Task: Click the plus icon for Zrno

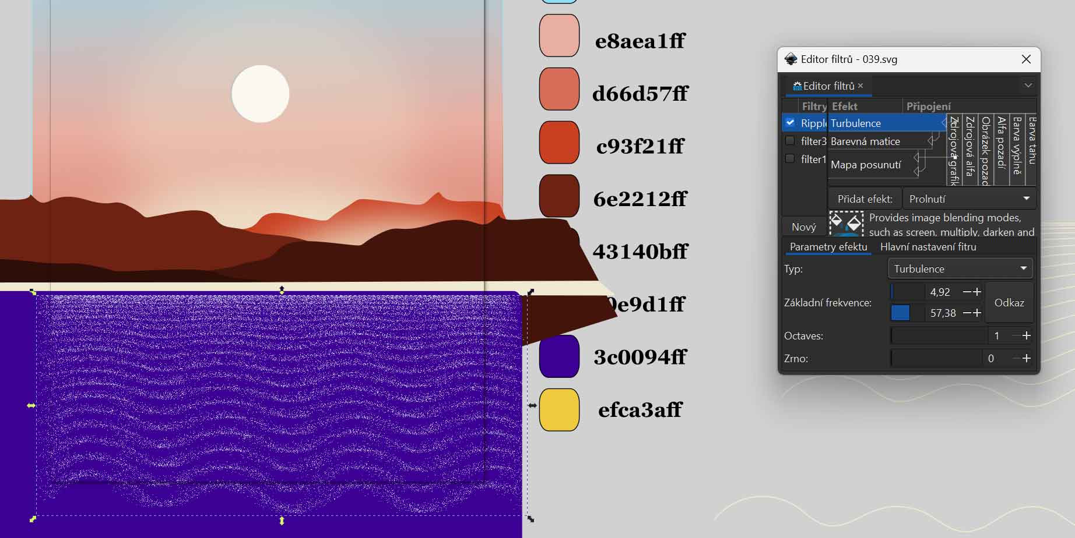Action: [1027, 359]
